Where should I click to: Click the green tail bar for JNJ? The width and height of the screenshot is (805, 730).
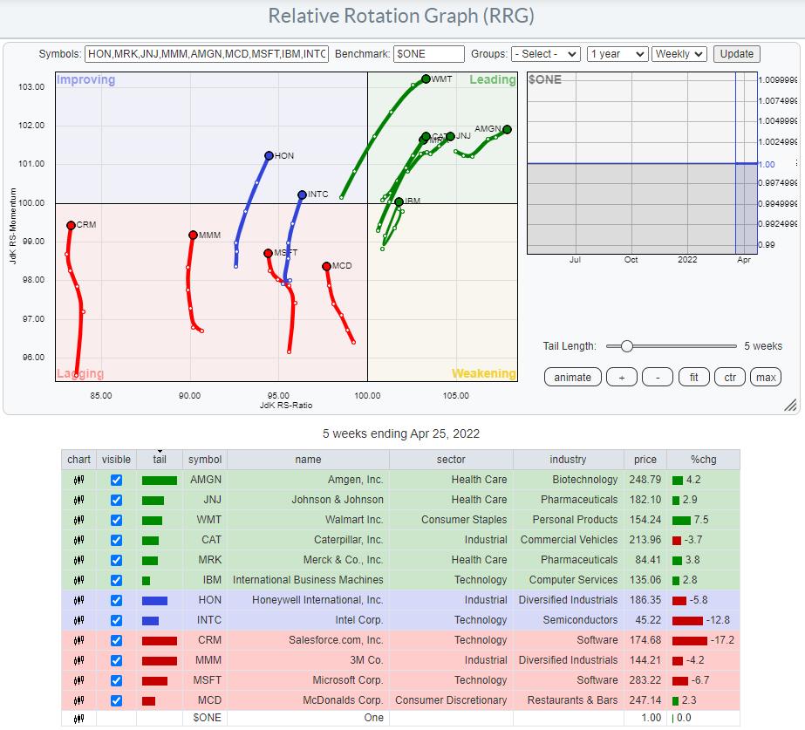tap(153, 500)
